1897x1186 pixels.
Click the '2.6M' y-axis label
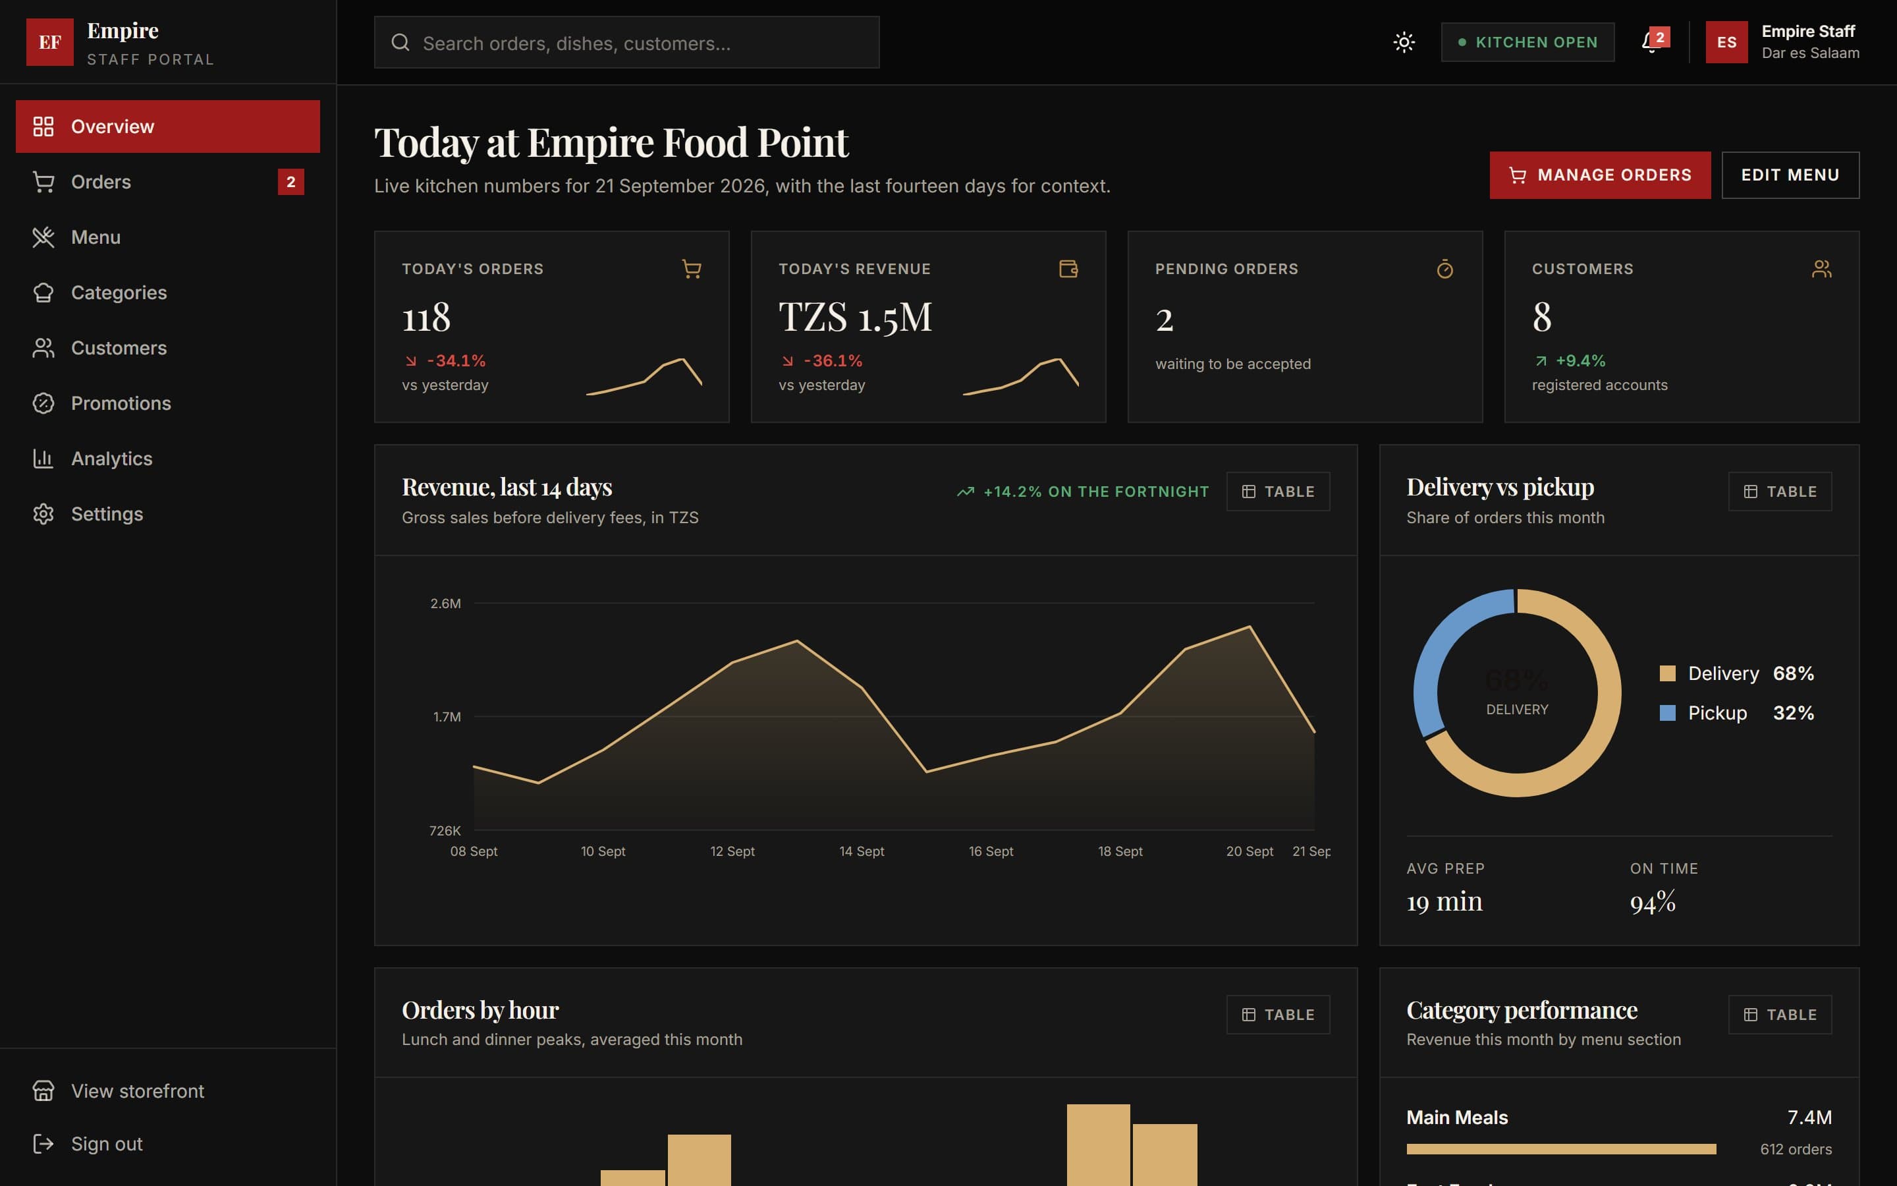click(x=445, y=603)
